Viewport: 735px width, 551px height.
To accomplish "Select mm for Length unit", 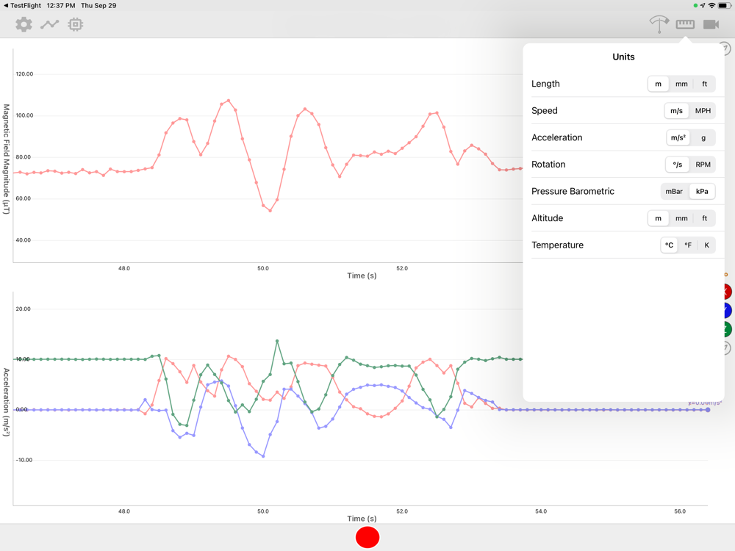I will (x=681, y=84).
